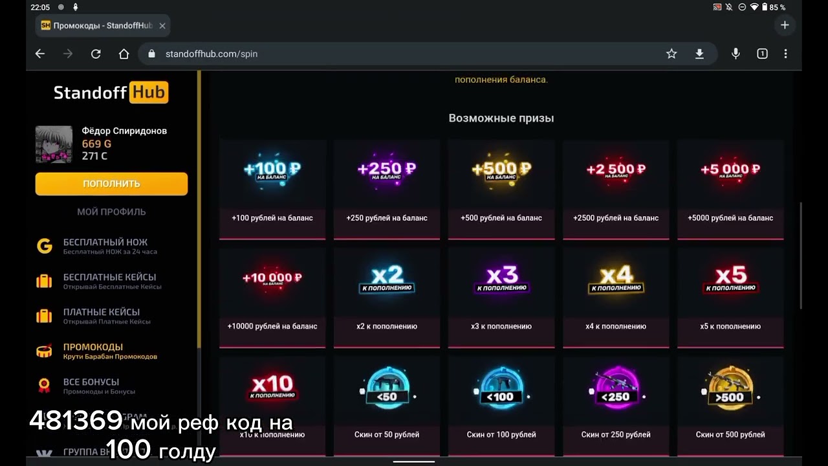This screenshot has width=828, height=466.
Task: Open the browser three-dot menu
Action: [785, 54]
